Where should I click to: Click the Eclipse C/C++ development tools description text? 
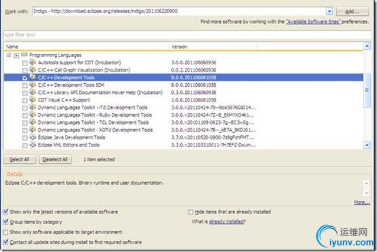tap(84, 183)
